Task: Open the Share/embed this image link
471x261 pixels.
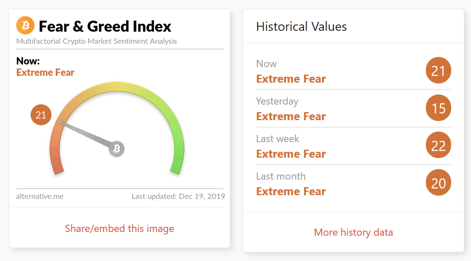Action: click(119, 228)
